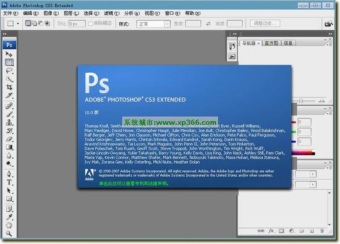Click the green patent and legal notice link
This screenshot has width=340, height=244.
(134, 183)
